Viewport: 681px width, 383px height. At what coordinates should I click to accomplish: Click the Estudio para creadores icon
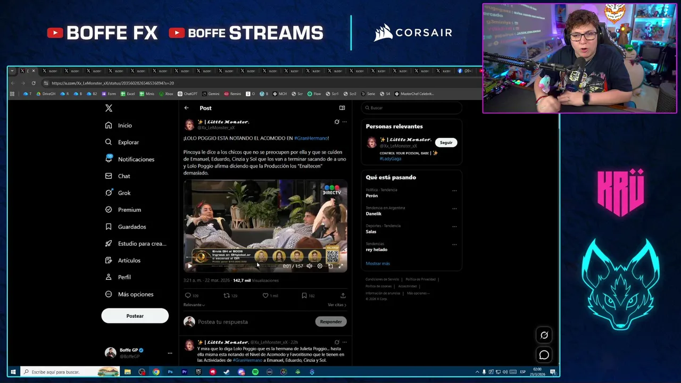point(109,243)
